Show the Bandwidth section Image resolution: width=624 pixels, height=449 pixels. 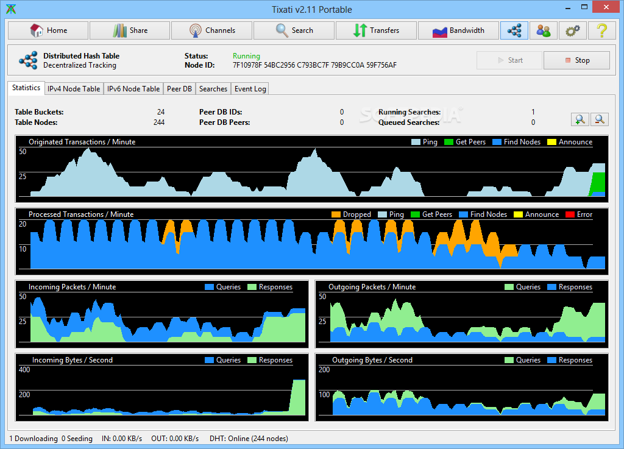pyautogui.click(x=458, y=30)
